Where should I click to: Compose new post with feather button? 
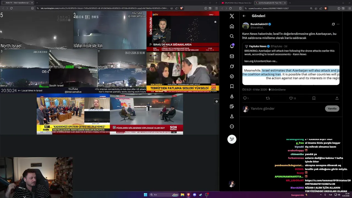(x=232, y=139)
